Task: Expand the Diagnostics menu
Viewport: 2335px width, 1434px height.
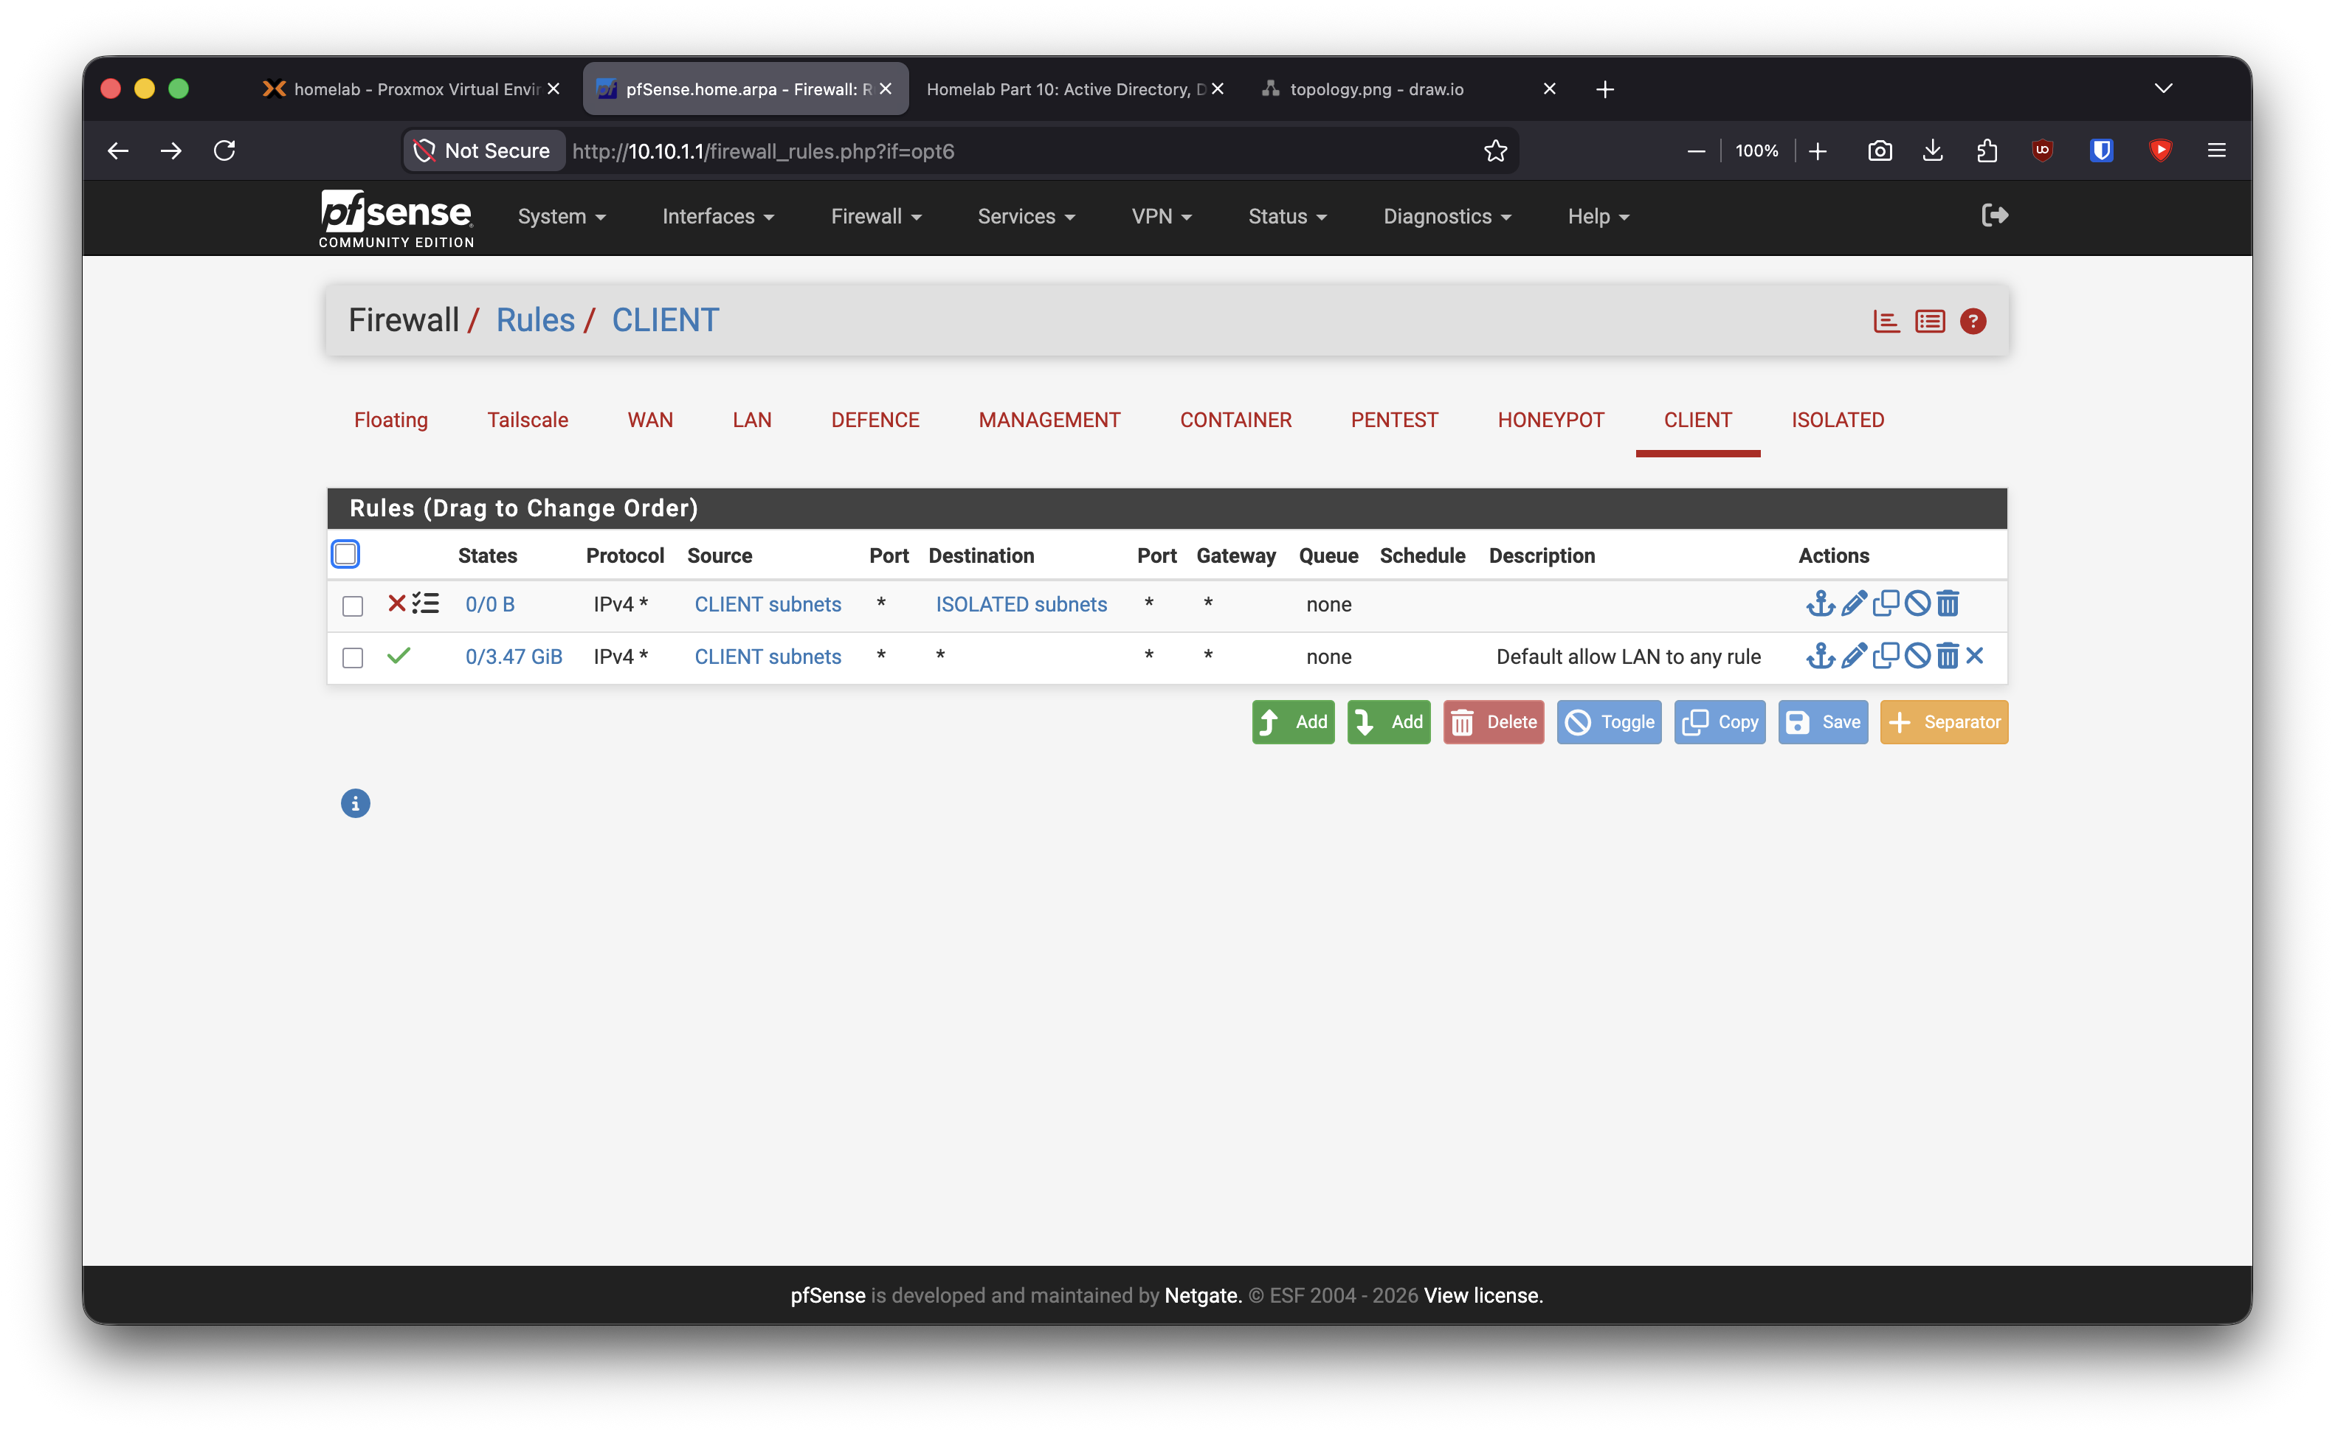Action: point(1447,216)
